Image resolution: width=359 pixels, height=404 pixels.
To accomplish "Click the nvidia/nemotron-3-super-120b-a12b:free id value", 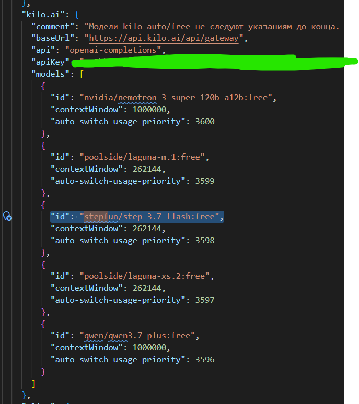I will [176, 98].
